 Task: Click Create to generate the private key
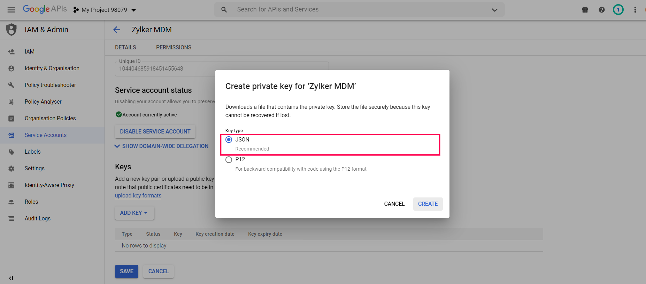pos(428,204)
